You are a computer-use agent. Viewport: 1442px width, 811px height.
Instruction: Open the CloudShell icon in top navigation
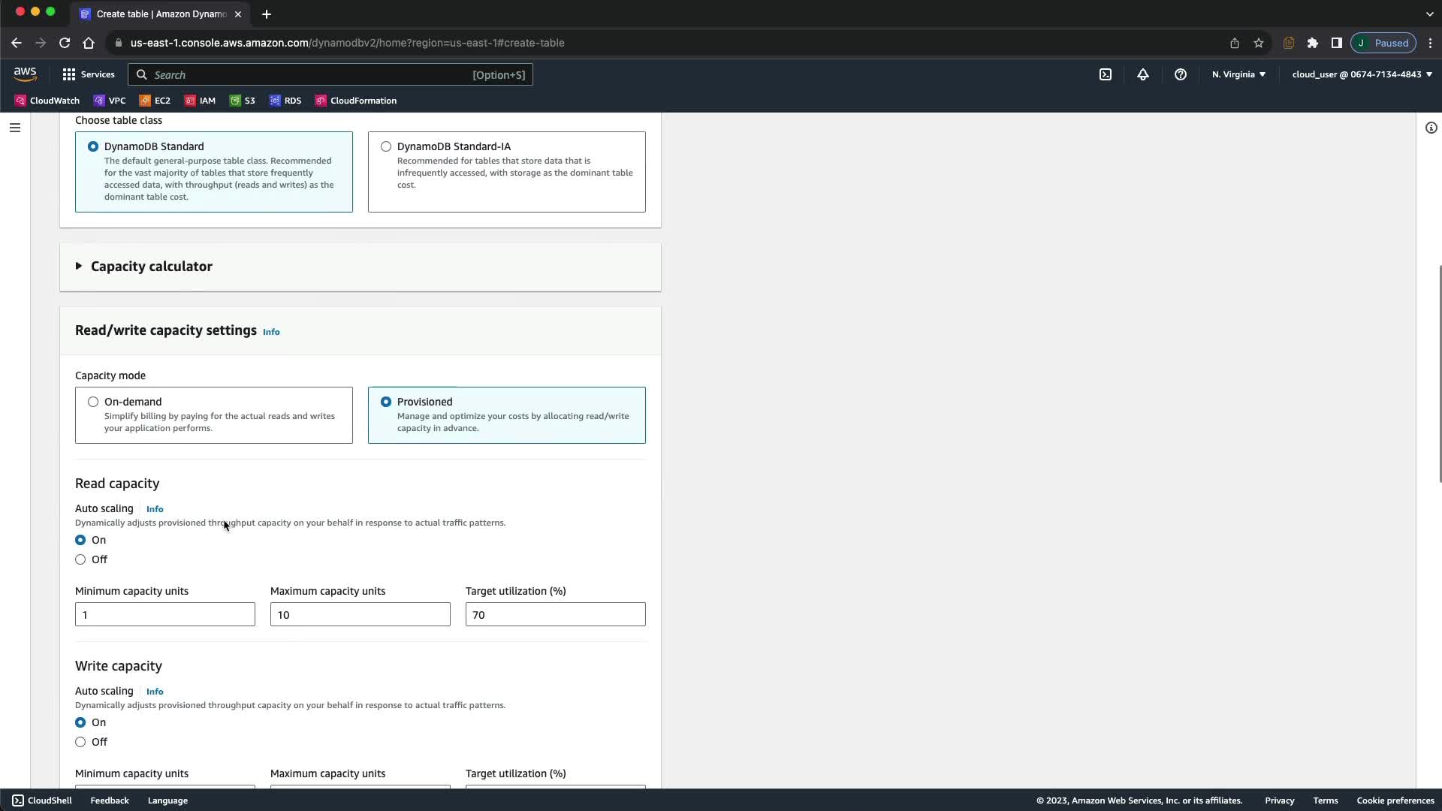1106,74
